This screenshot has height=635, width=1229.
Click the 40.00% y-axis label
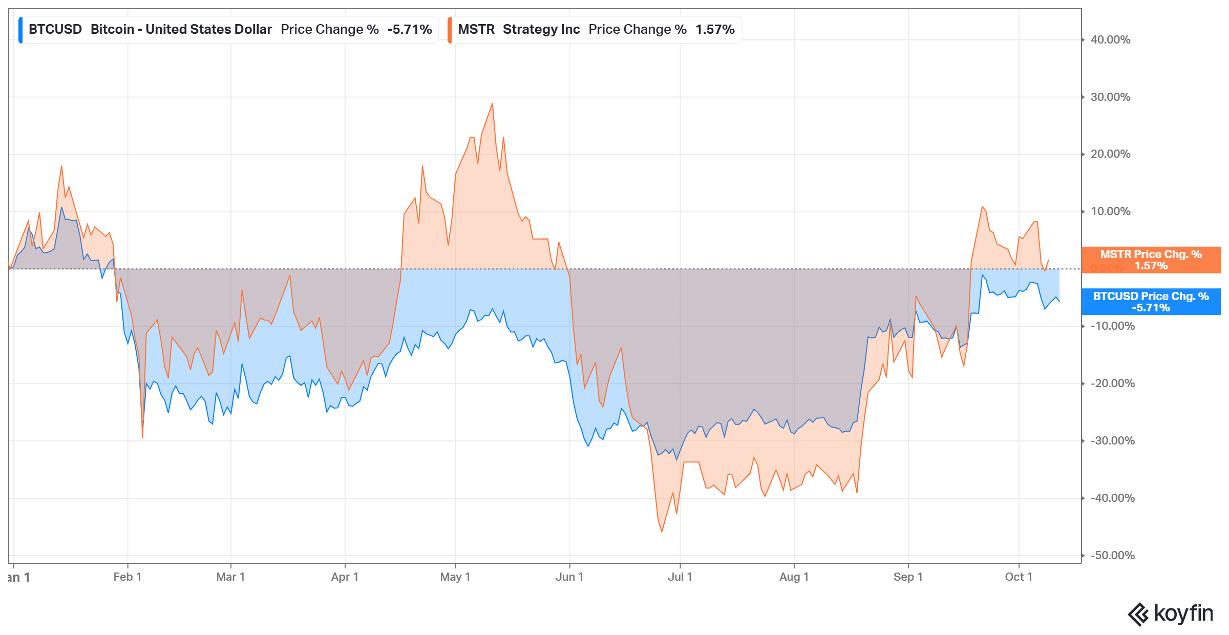tap(1110, 39)
